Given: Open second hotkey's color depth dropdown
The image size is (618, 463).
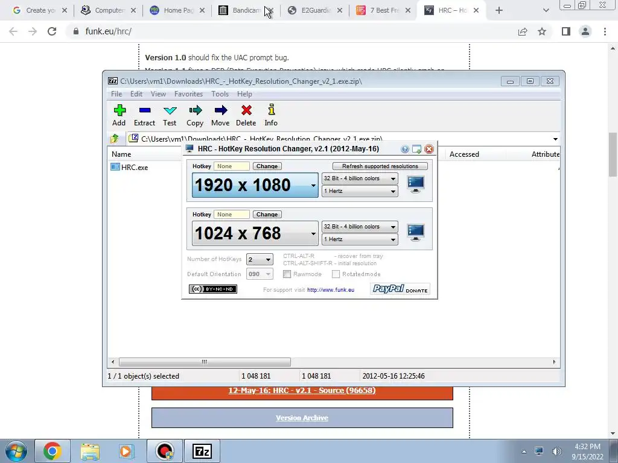Looking at the screenshot, I should pyautogui.click(x=360, y=227).
